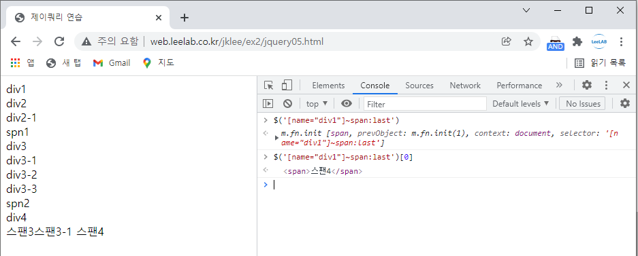
Task: Open Console settings gear icon
Action: pos(625,104)
